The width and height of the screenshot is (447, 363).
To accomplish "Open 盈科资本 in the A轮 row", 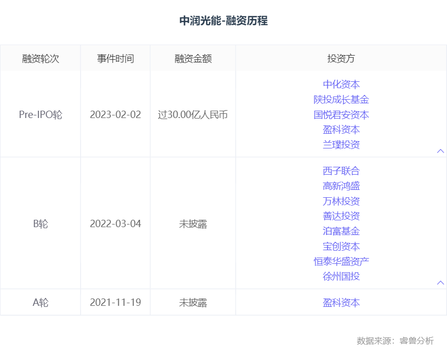I will 341,303.
